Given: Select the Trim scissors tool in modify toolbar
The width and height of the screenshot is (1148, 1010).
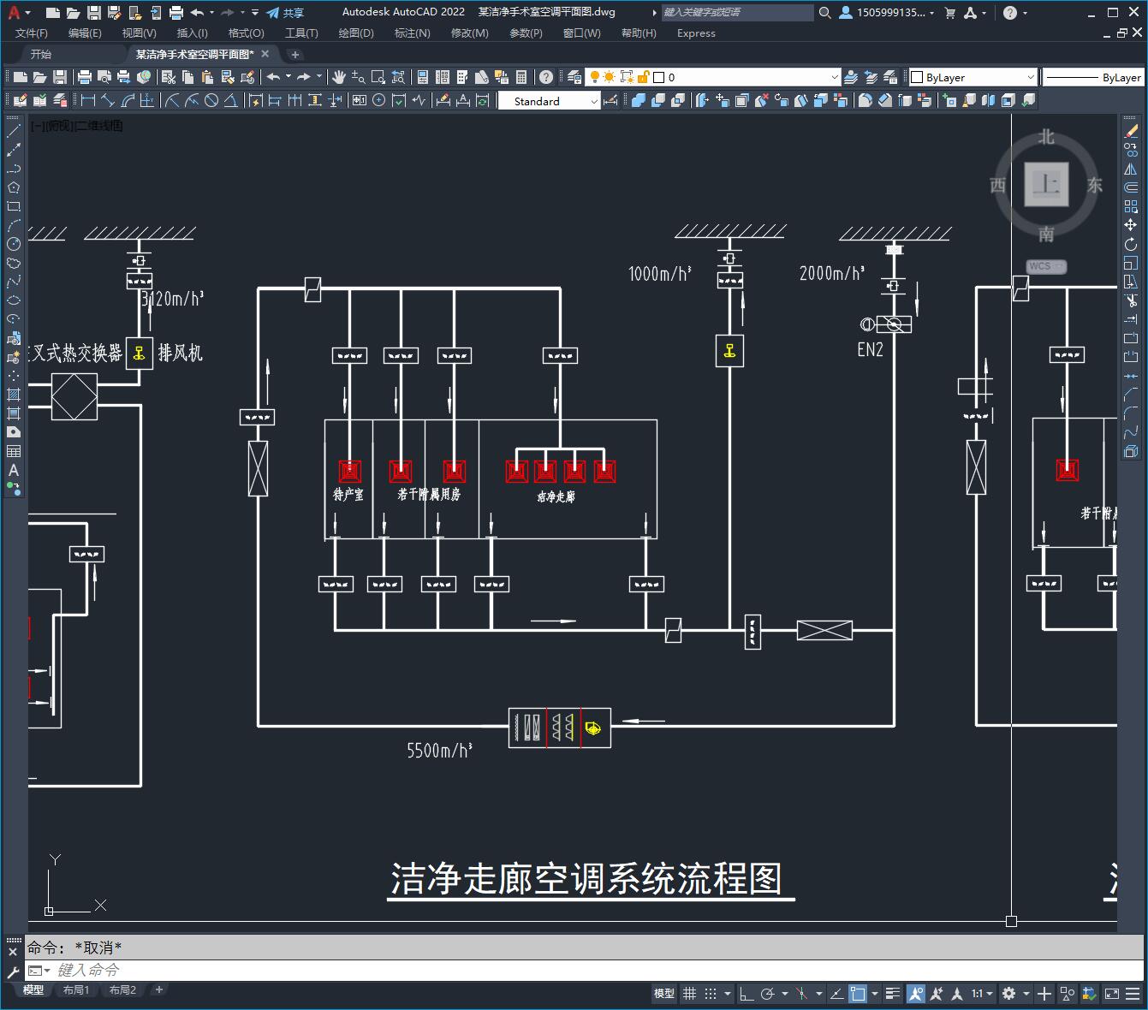Looking at the screenshot, I should (1131, 300).
